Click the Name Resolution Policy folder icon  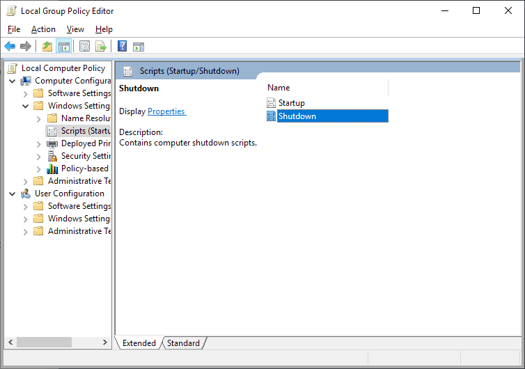coord(52,118)
